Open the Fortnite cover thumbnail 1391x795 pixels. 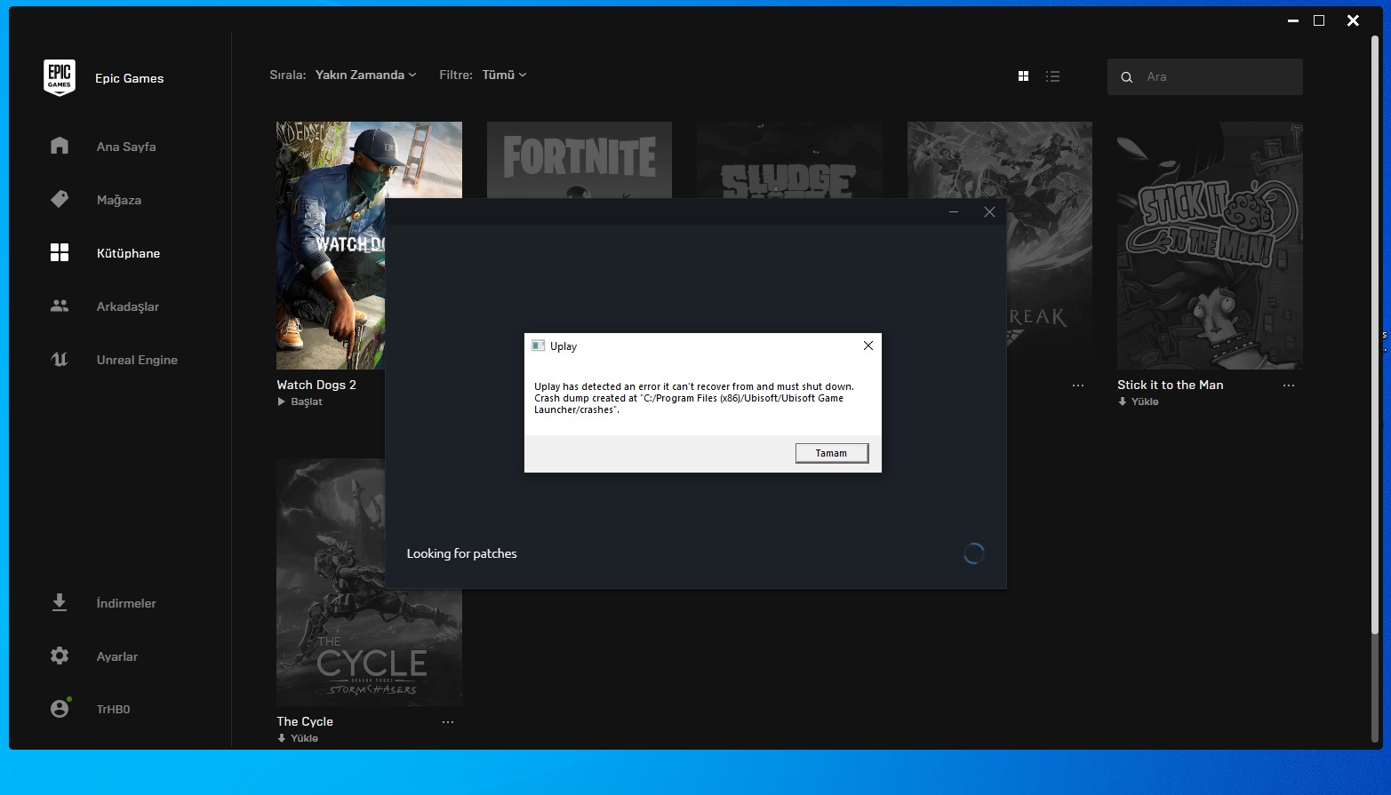coord(580,160)
